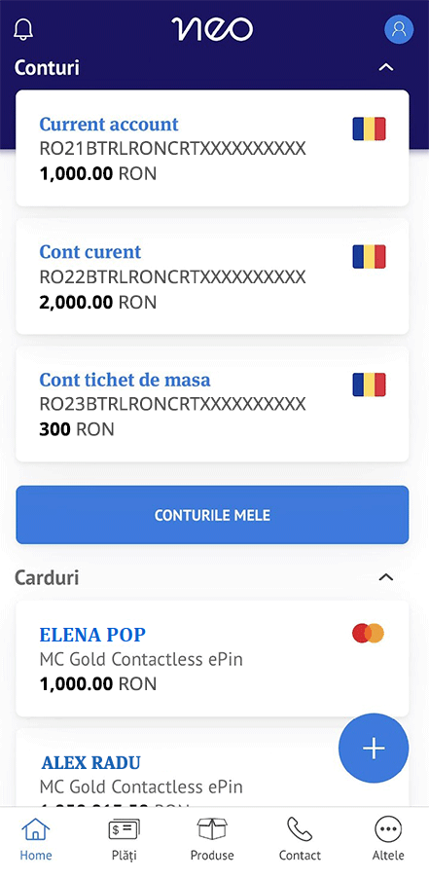Screen dimensions: 429x879
Task: Tap Romanian flag on Cont curent
Action: (x=369, y=257)
